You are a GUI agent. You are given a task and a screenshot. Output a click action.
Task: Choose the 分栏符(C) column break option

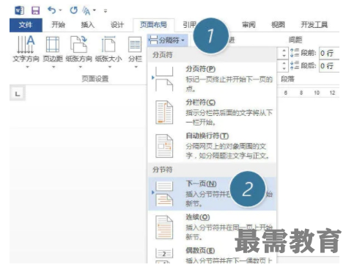(x=212, y=112)
